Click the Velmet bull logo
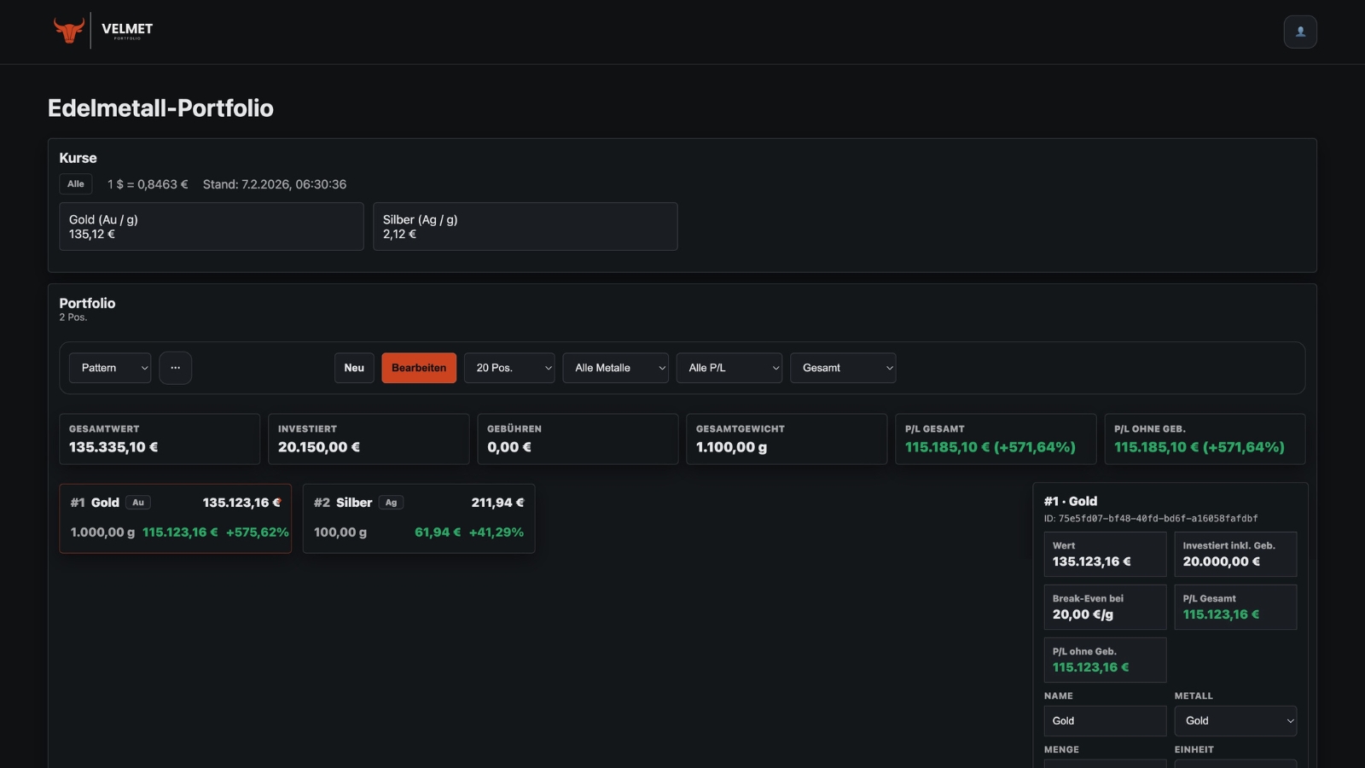This screenshot has width=1365, height=768. coord(68,30)
